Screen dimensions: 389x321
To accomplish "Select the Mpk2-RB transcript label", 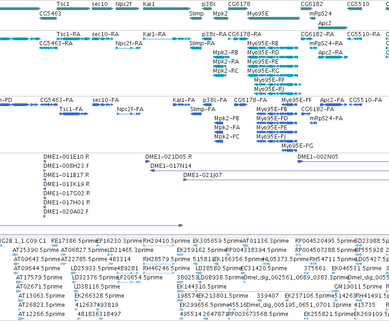I will tap(225, 53).
